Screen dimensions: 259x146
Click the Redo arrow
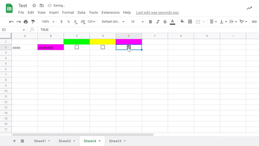tap(19, 22)
